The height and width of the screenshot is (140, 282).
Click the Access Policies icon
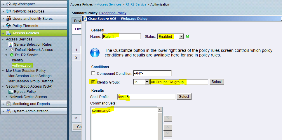click(8, 33)
